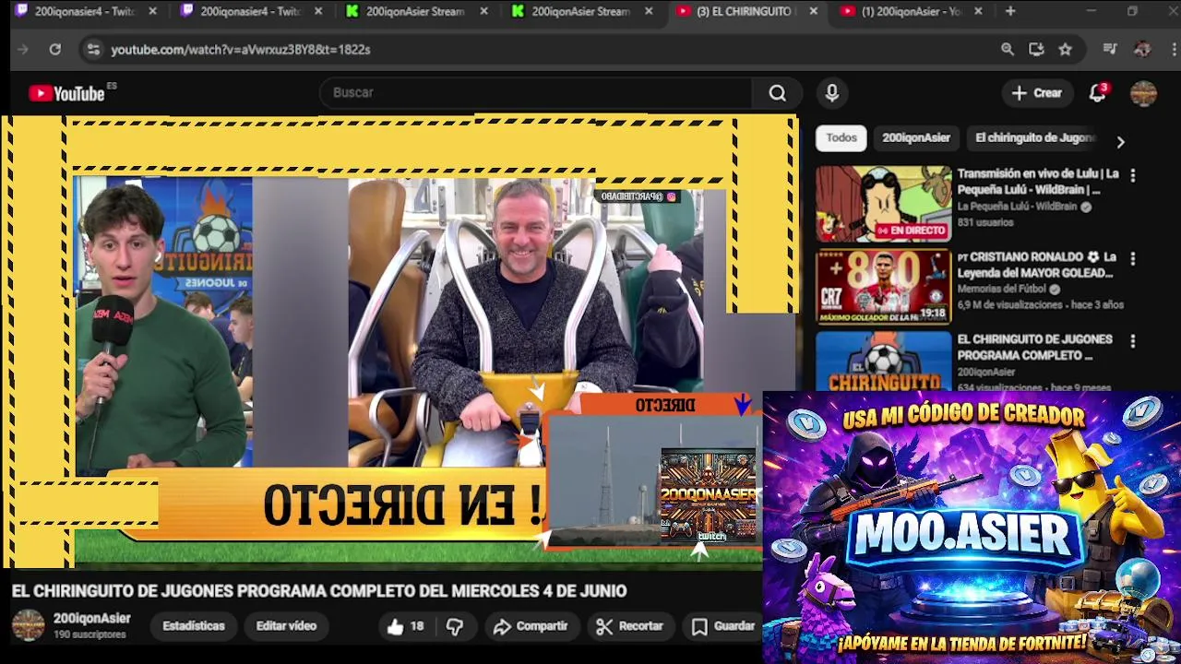Open Memorias del Fútbol channel link
The height and width of the screenshot is (664, 1181).
(1002, 289)
